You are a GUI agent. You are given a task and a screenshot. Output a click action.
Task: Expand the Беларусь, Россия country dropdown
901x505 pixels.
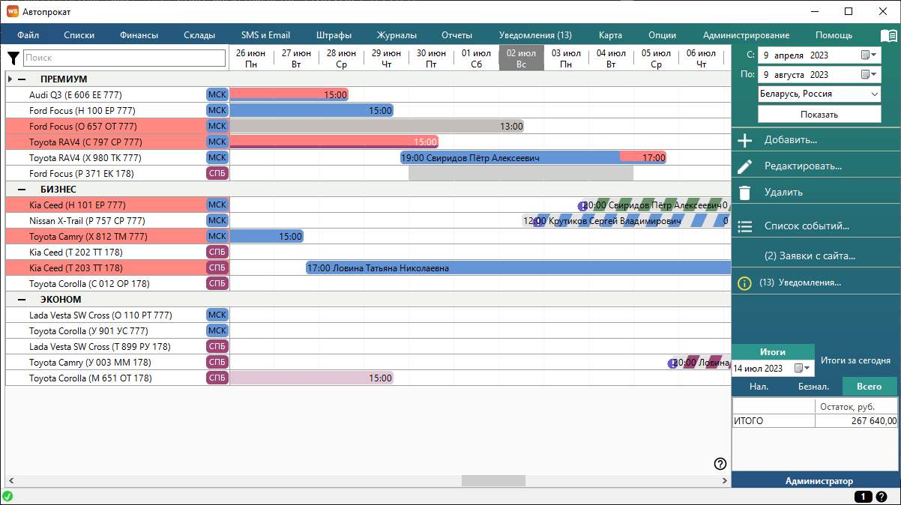874,94
